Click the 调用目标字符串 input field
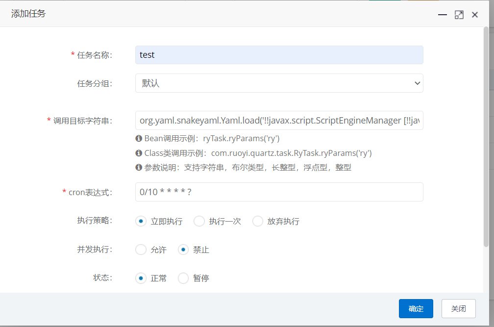This screenshot has width=494, height=327. [x=279, y=121]
